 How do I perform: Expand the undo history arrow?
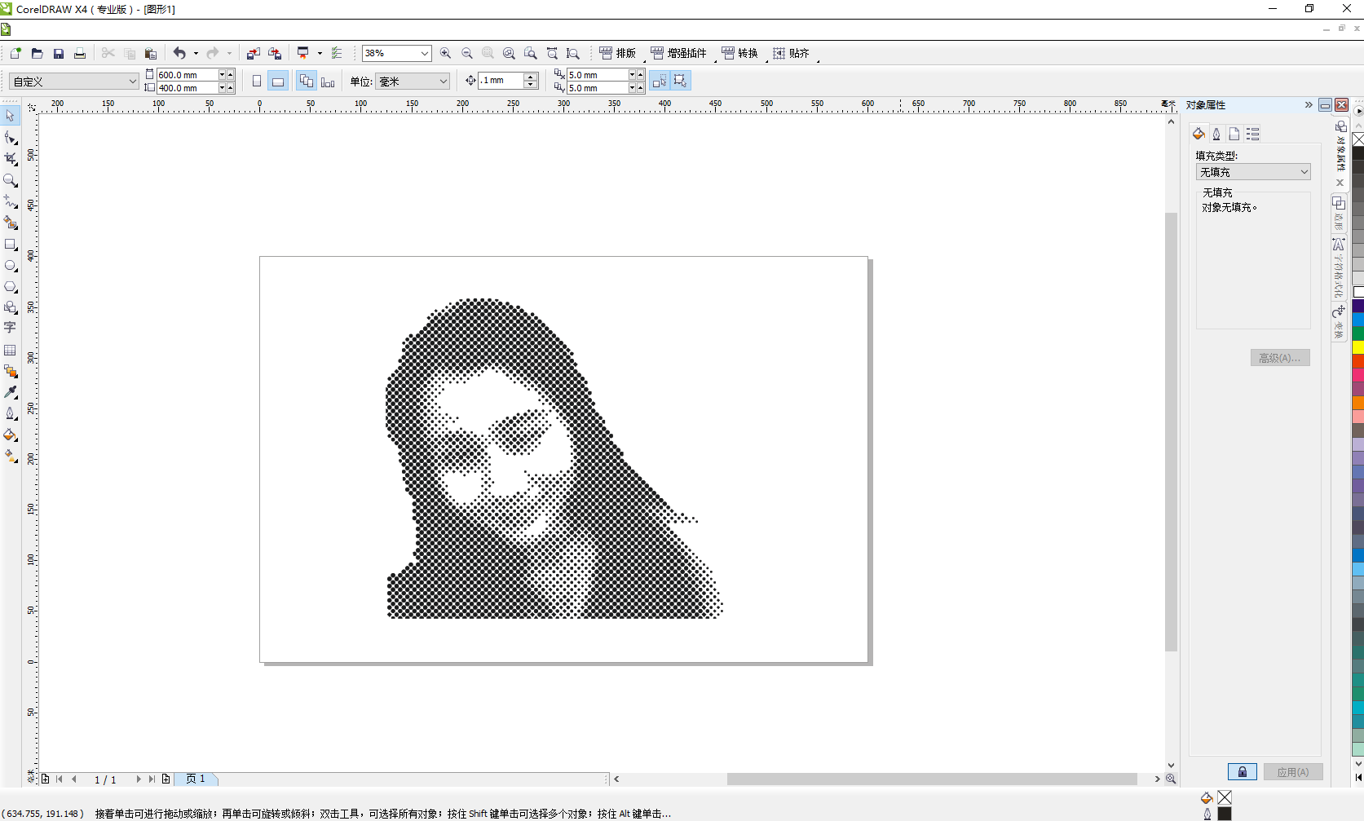pos(196,53)
